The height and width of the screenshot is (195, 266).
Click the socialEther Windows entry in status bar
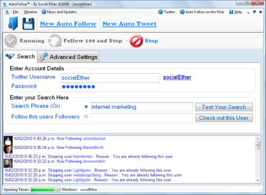[89, 190]
